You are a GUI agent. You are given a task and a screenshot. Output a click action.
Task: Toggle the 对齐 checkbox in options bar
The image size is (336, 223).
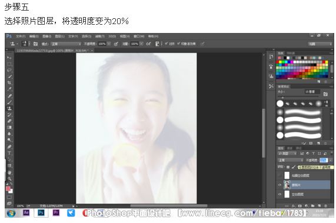point(167,44)
